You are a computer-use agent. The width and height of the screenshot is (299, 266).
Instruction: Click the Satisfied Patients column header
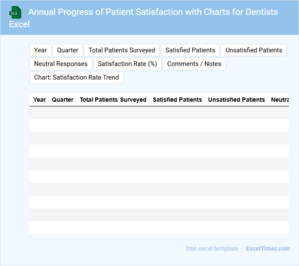(x=177, y=100)
